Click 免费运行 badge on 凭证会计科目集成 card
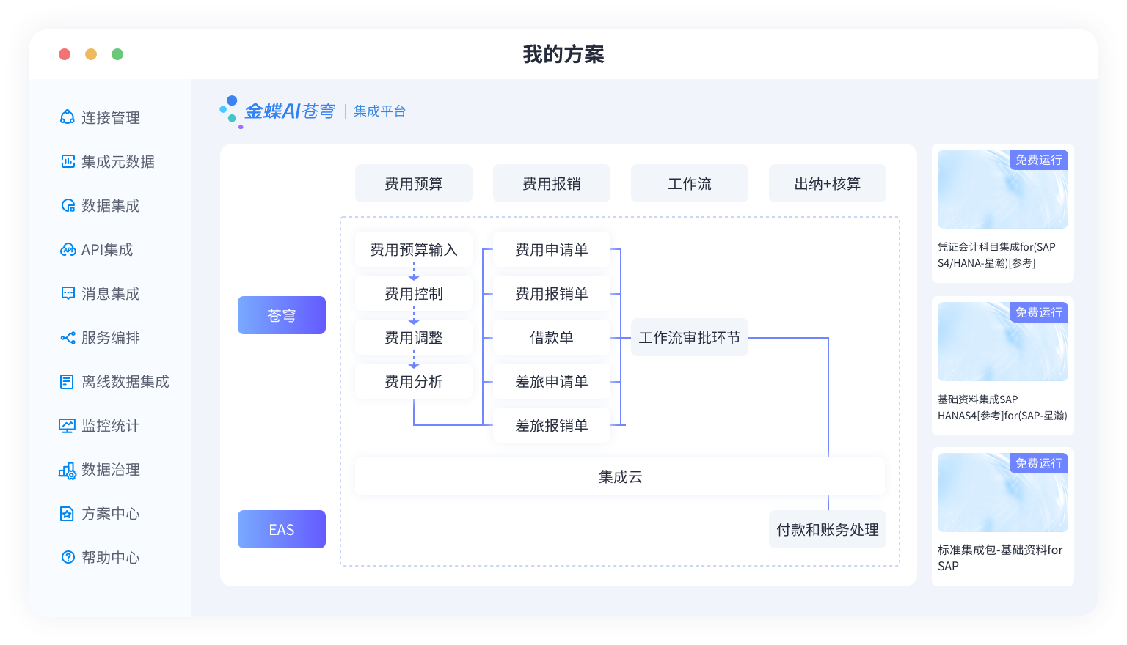 coord(1039,160)
